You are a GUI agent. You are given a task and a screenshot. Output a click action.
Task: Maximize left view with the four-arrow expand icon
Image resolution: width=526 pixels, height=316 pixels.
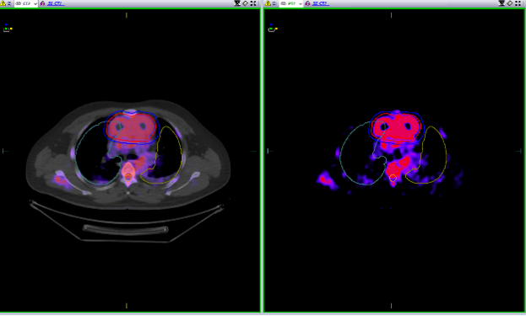[x=253, y=3]
